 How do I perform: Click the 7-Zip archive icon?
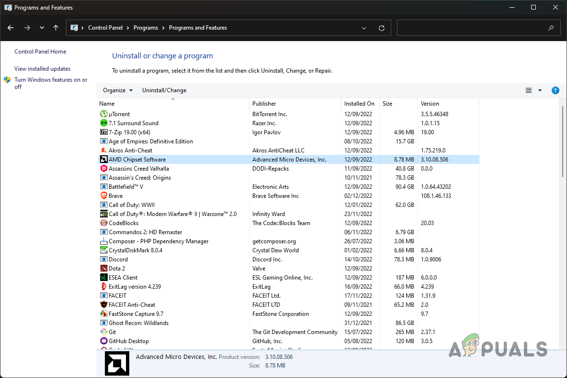[103, 132]
